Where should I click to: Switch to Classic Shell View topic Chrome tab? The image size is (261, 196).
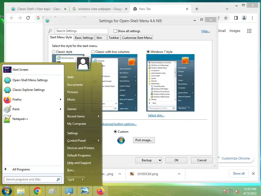coord(39,9)
